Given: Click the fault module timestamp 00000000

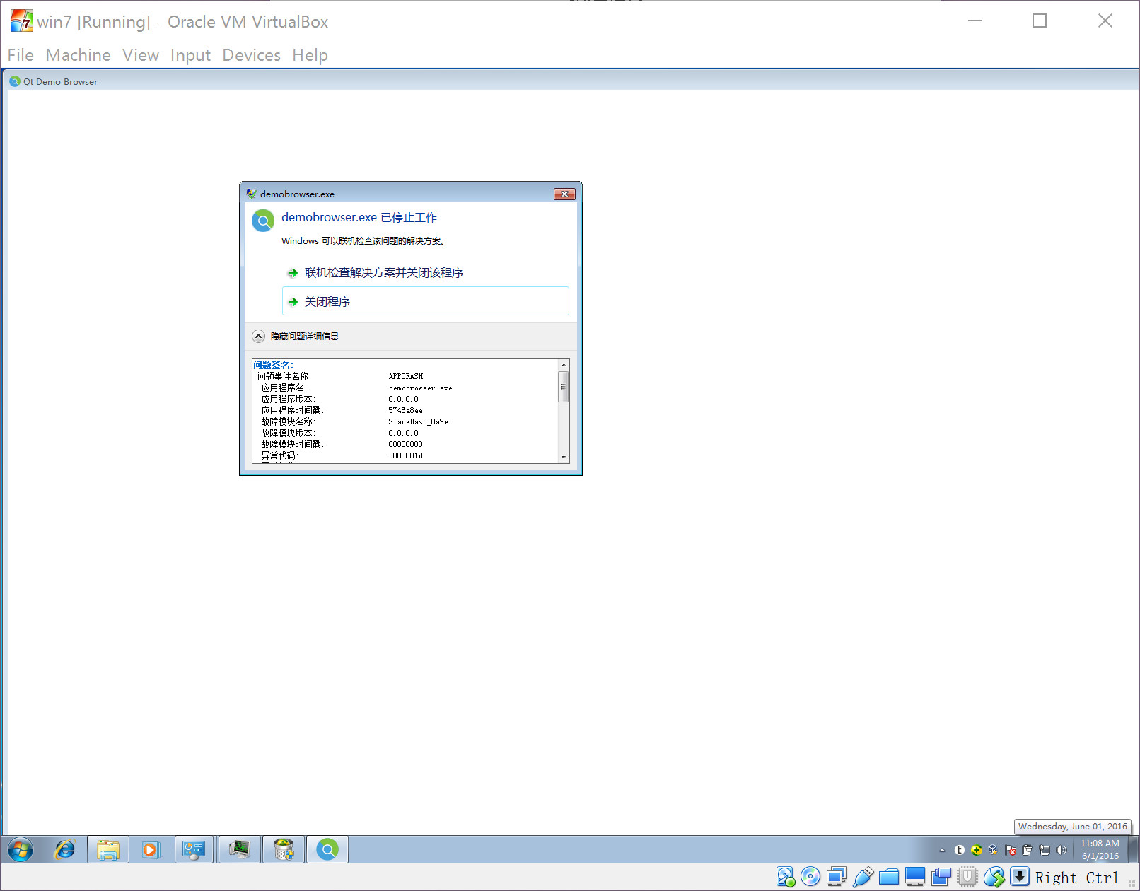Looking at the screenshot, I should click(x=405, y=444).
